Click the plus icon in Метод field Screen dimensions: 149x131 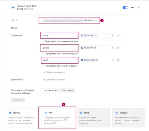96,28
